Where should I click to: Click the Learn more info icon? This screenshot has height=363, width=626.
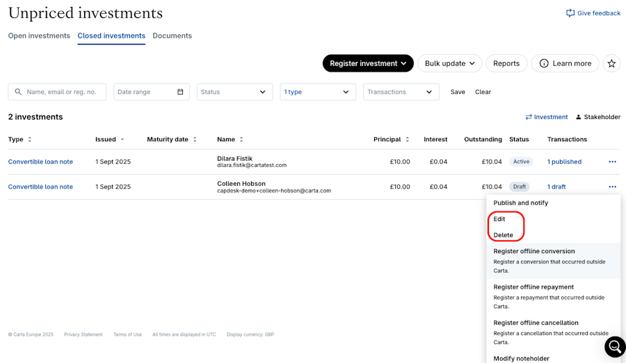tap(544, 63)
